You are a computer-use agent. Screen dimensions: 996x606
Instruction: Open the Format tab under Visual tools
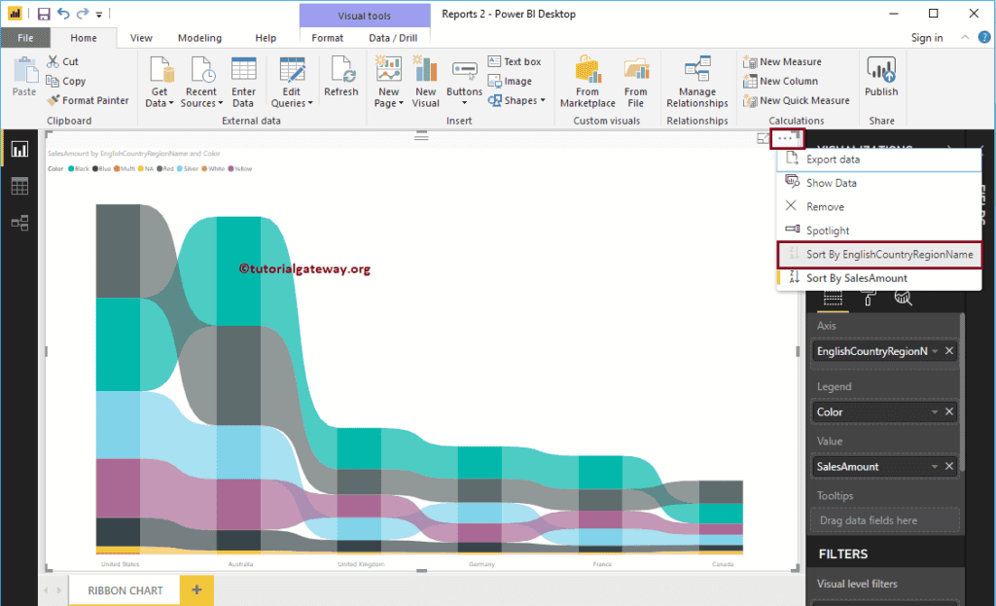pyautogui.click(x=327, y=38)
